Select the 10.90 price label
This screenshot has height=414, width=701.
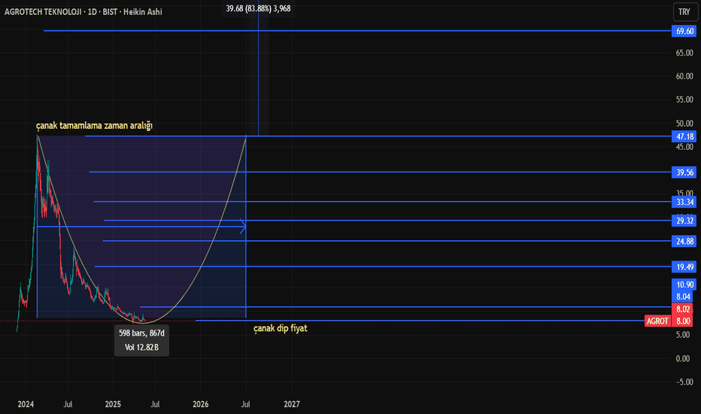(x=684, y=285)
